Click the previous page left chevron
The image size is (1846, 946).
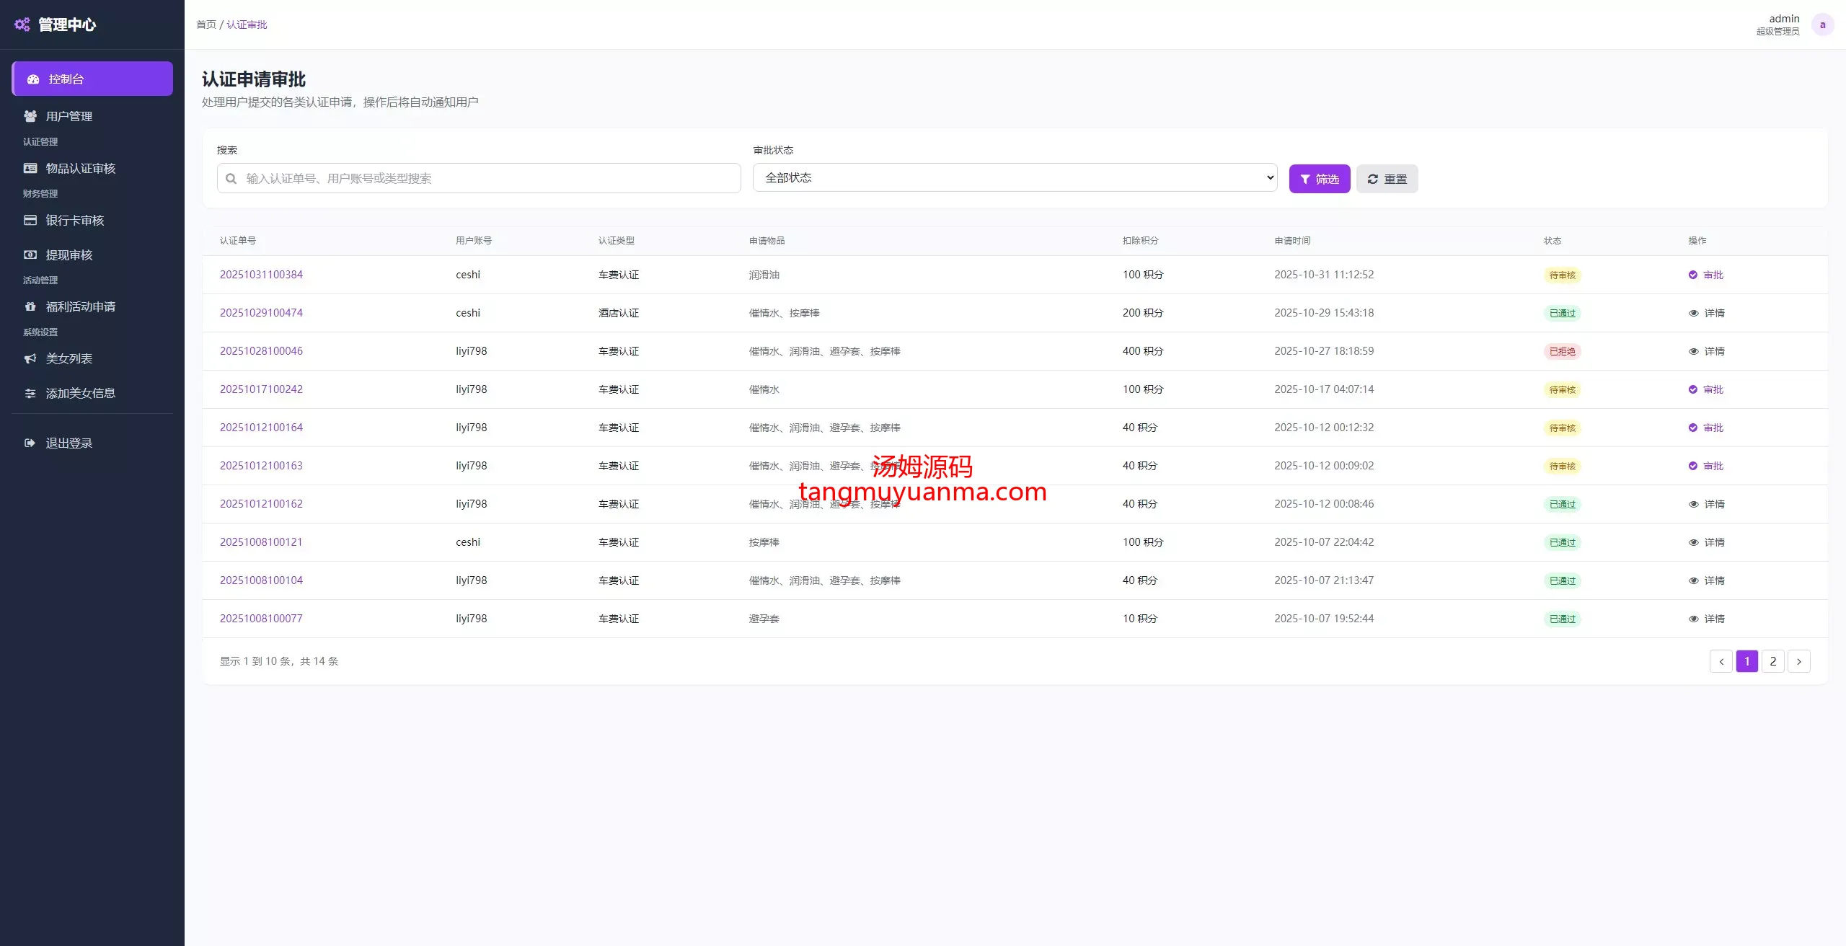pos(1721,661)
